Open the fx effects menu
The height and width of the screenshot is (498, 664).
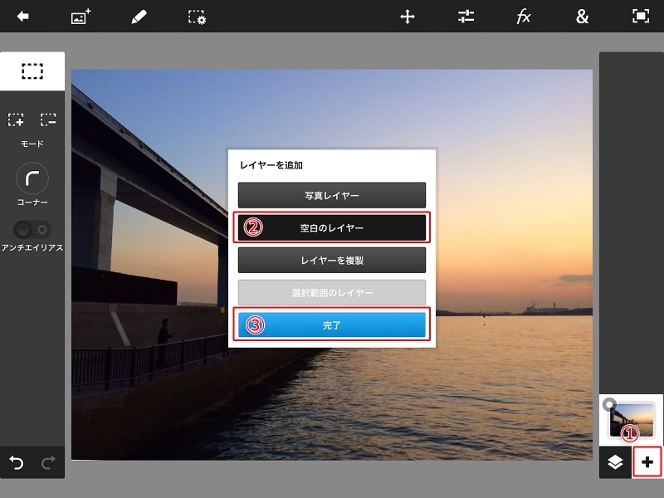(524, 17)
